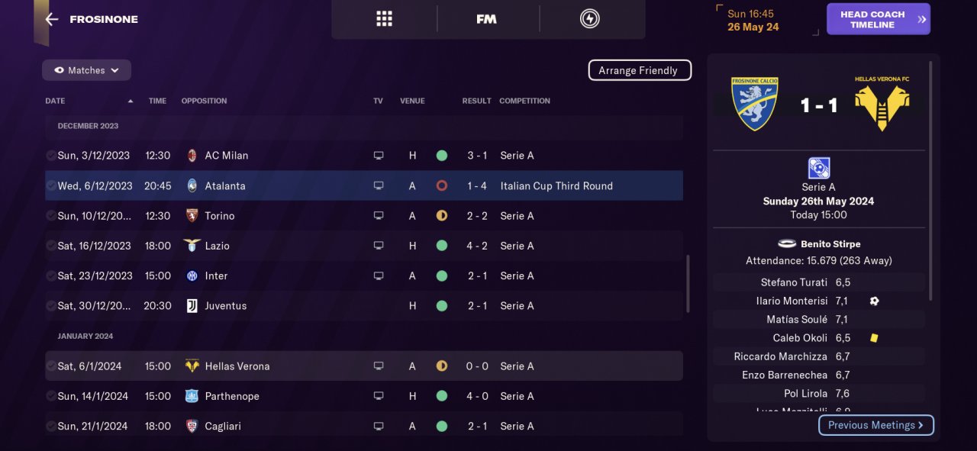This screenshot has height=451, width=977.
Task: Click the FM logo button
Action: point(486,19)
